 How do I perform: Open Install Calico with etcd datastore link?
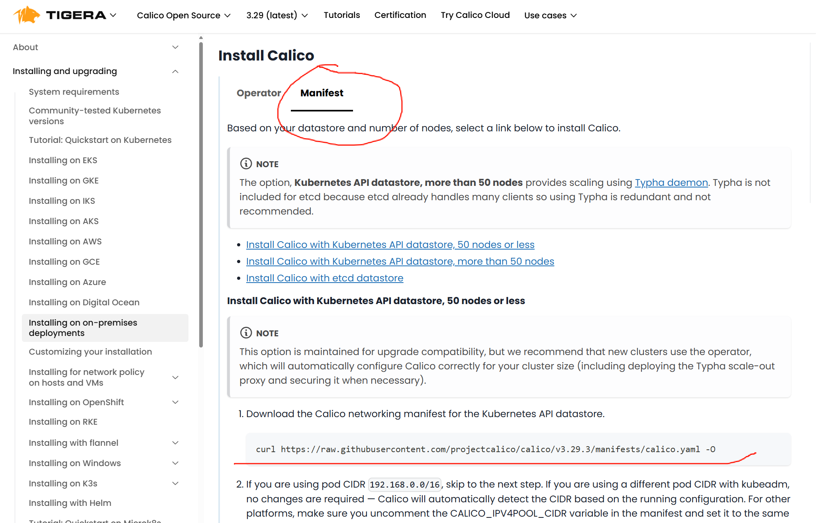[324, 278]
